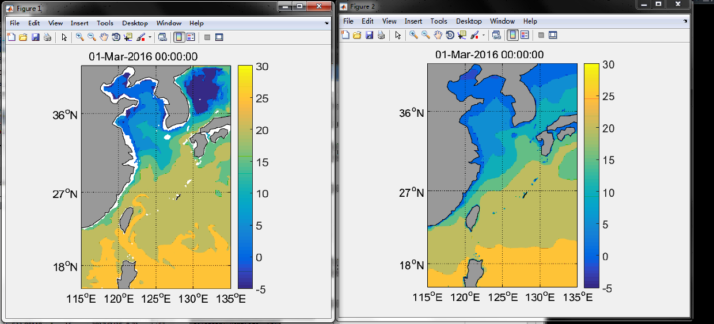Activate the Pan hand tool in Figure 1
The image size is (714, 324).
coord(104,37)
